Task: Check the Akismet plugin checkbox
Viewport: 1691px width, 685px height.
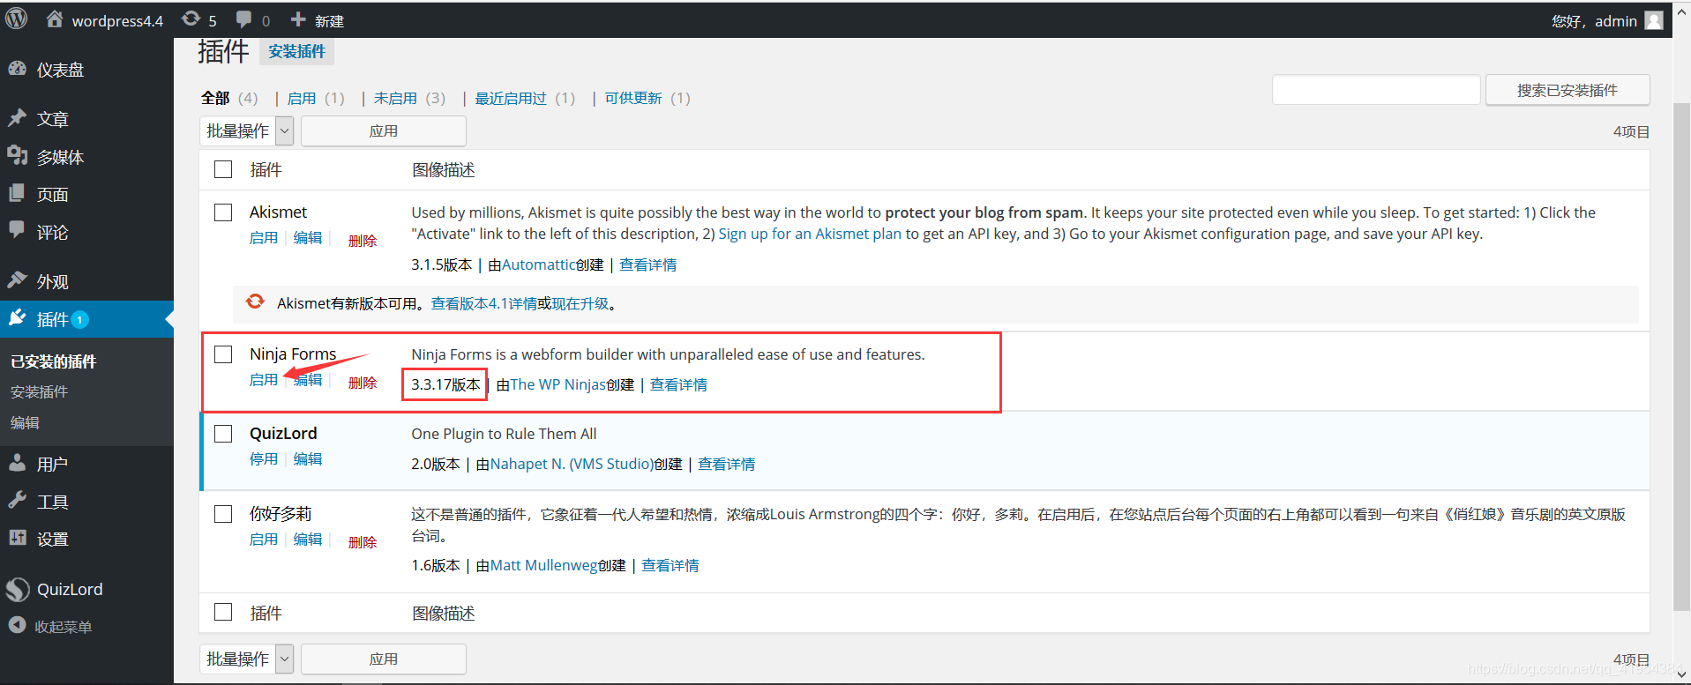Action: (223, 212)
